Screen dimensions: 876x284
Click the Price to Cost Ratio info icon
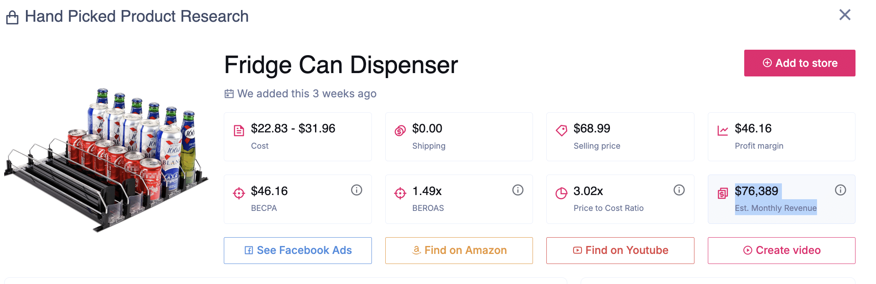679,190
